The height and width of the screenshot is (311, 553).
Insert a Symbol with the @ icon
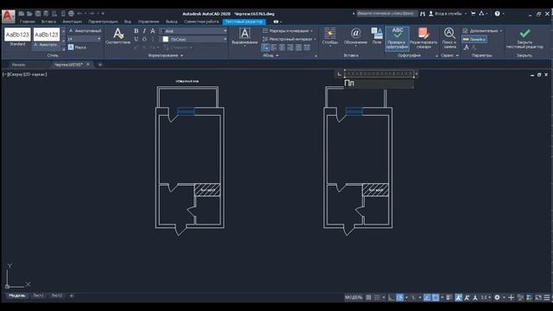tap(355, 36)
